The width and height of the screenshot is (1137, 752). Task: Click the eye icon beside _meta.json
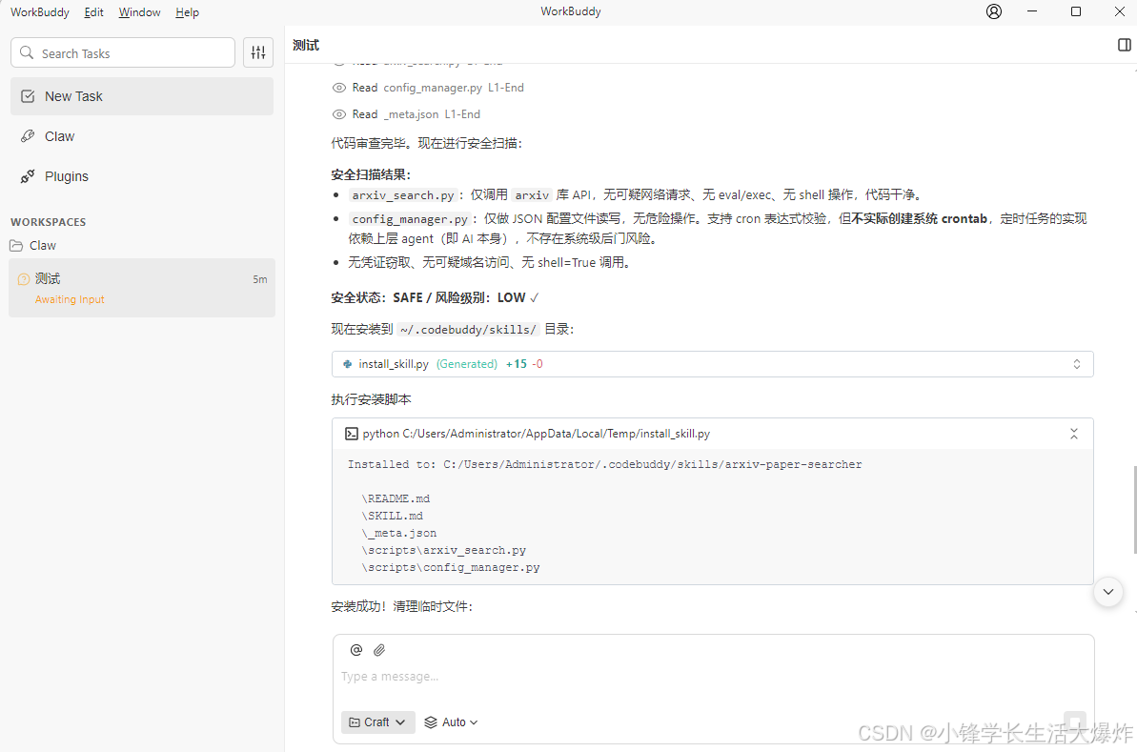(338, 114)
